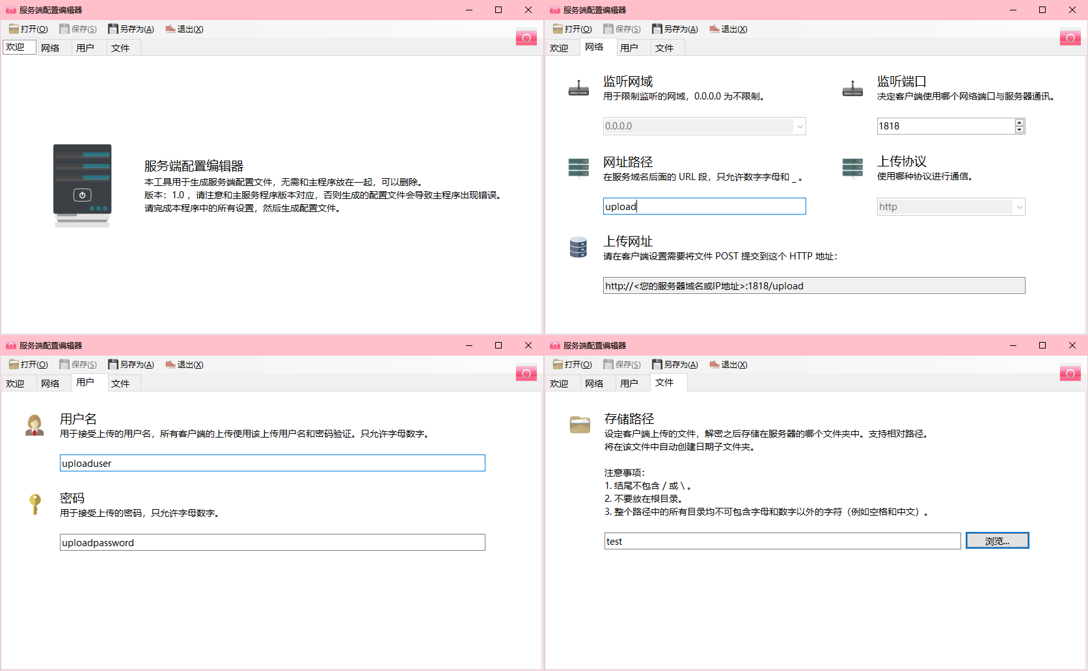Switch to 欢迎 tab in top-right window
This screenshot has width=1088, height=671.
coord(562,48)
